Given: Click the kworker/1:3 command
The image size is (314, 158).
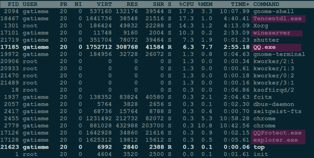Looking at the screenshot, I should pos(274,69).
